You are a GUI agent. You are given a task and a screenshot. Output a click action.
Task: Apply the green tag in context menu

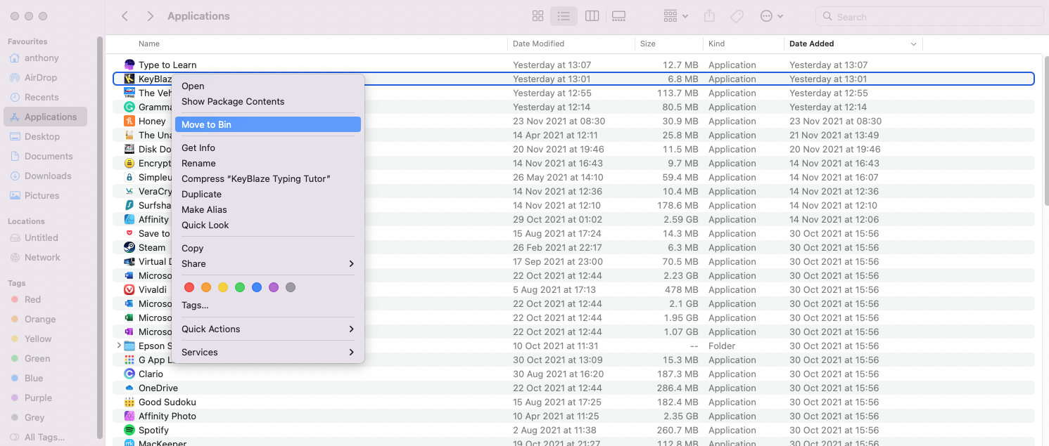[x=240, y=287]
